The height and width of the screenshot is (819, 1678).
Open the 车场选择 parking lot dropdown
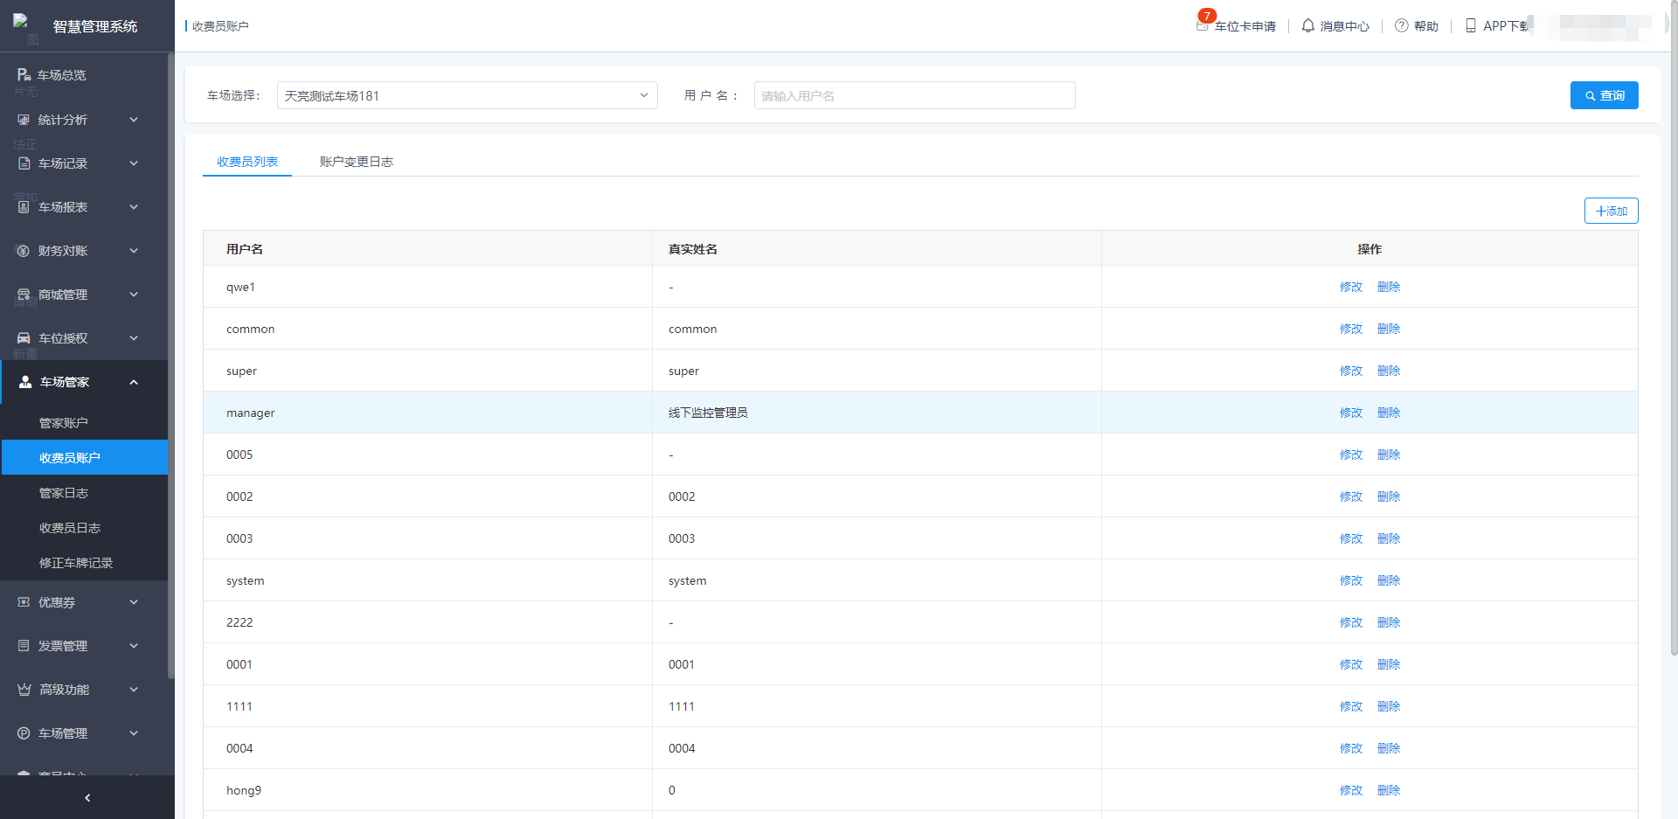click(468, 95)
